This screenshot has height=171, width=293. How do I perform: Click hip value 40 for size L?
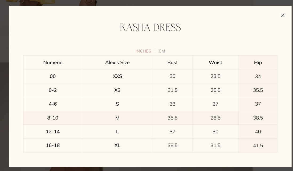click(258, 131)
